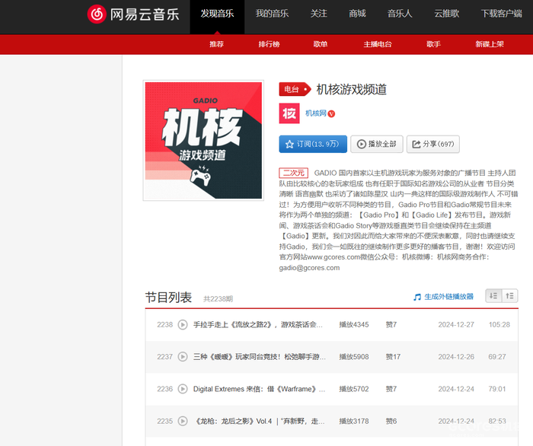
Task: Click the 节目列表 heading
Action: tap(168, 298)
